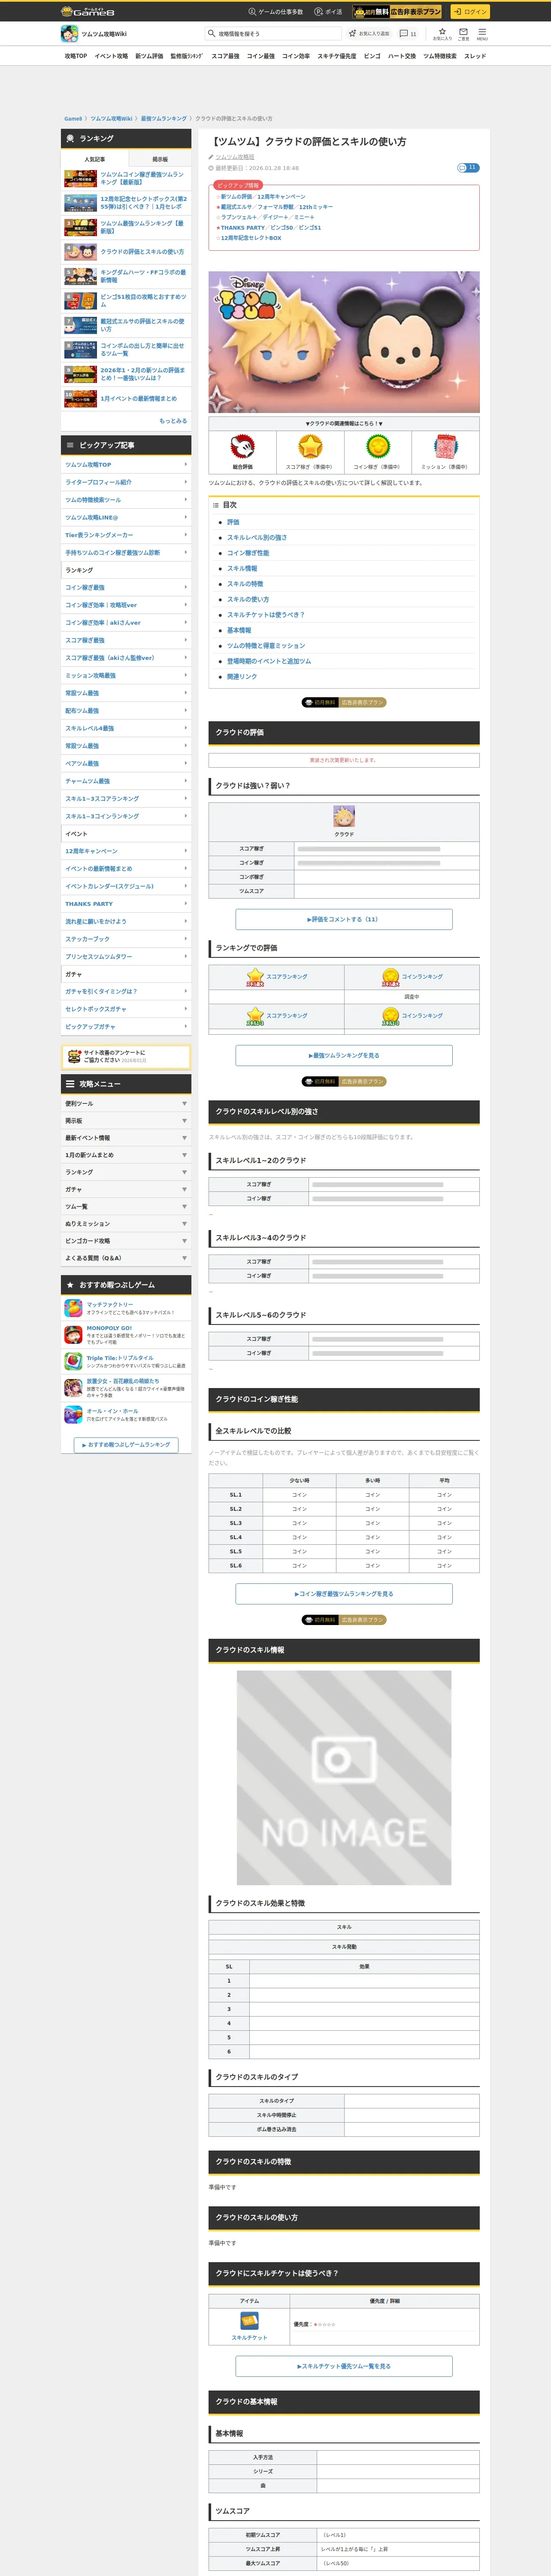This screenshot has width=551, height=2576.
Task: Click the 総合評価 Mickey icon
Action: pos(242,446)
